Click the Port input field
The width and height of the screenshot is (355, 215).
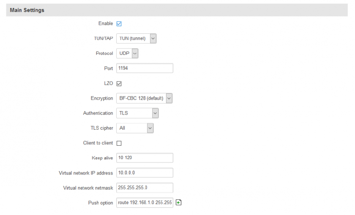point(145,68)
